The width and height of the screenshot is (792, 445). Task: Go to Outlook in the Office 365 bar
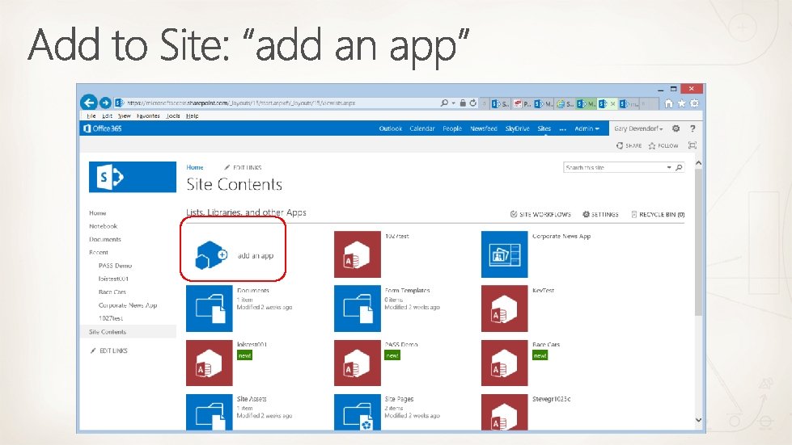(391, 128)
